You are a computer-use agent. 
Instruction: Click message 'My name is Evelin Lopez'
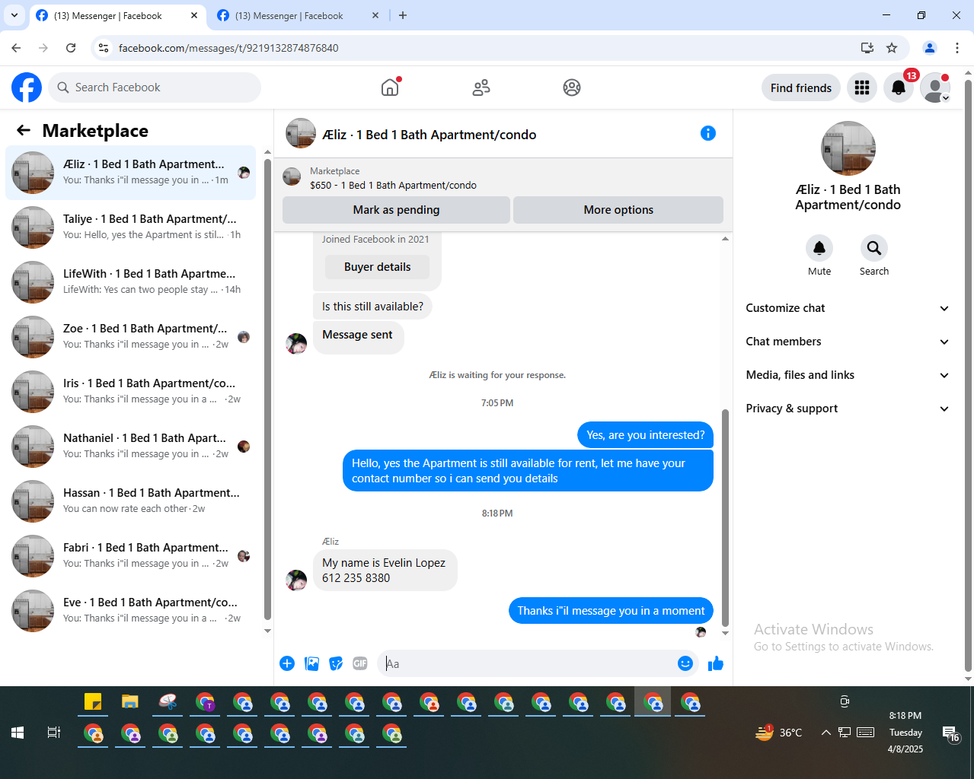(385, 571)
